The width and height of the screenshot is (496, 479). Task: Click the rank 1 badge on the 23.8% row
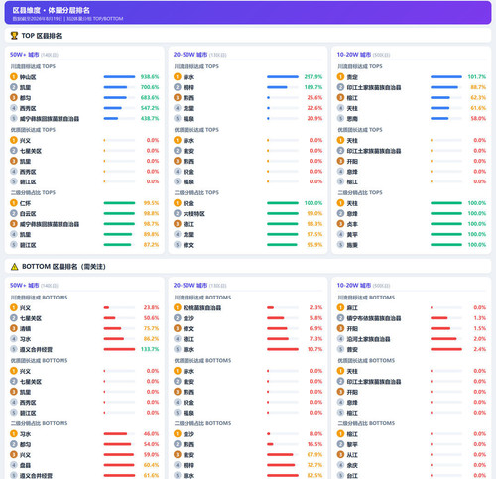(14, 307)
